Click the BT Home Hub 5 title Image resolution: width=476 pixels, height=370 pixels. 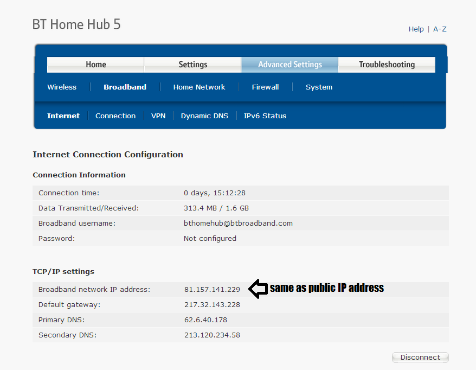coord(76,24)
